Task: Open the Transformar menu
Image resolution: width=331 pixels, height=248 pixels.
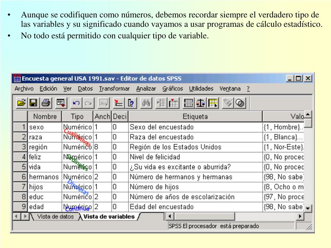Action: 114,88
